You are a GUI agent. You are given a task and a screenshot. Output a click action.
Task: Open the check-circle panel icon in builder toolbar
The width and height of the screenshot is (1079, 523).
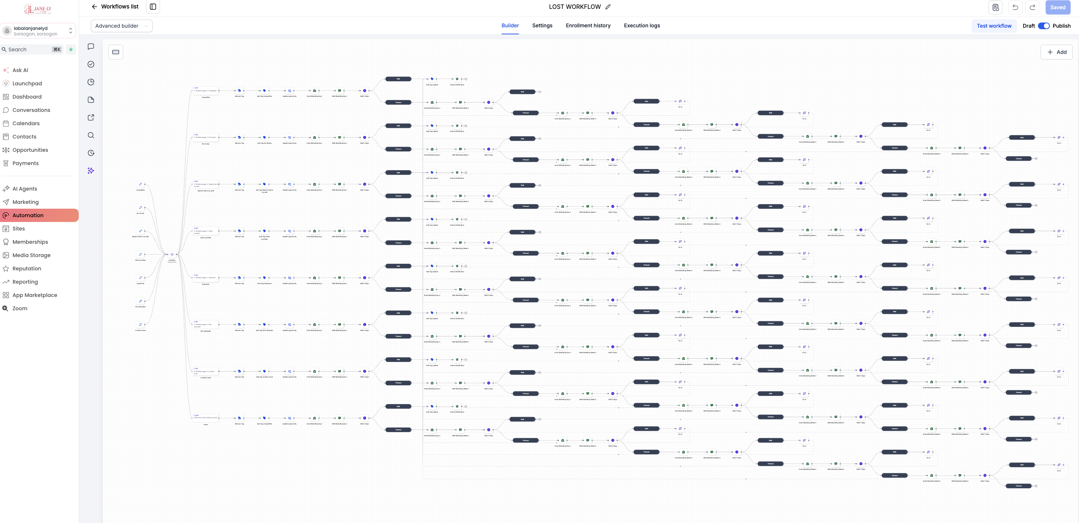tap(91, 64)
